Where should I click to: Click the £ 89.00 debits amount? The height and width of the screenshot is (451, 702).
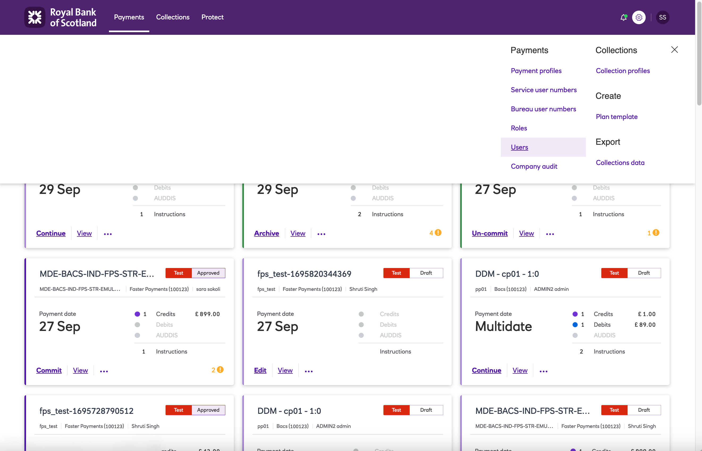tap(645, 325)
